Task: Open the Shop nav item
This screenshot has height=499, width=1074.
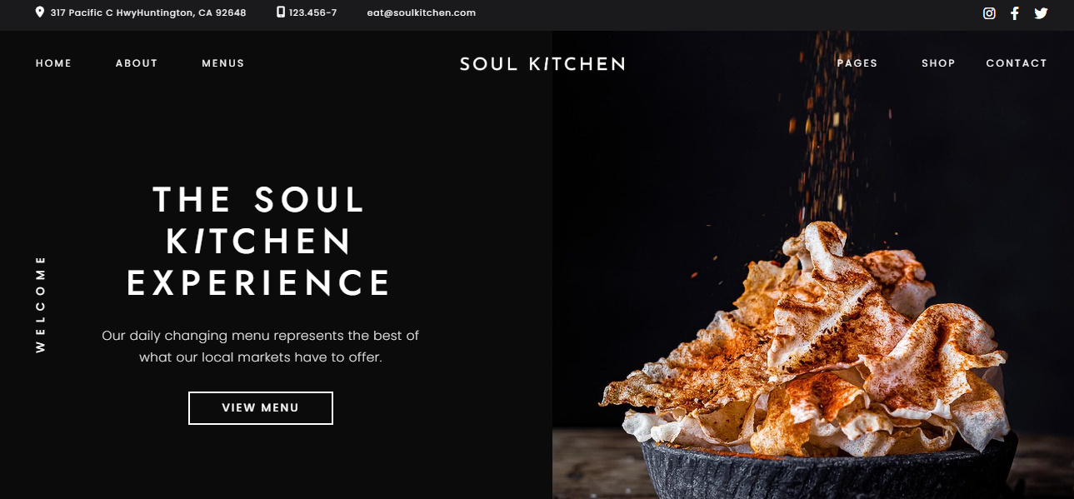Action: tap(938, 63)
